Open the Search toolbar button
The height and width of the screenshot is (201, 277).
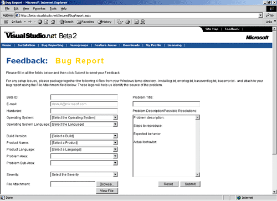coord(66,22)
